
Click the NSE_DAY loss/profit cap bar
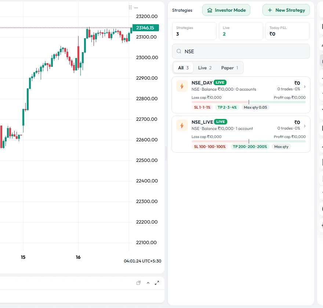point(248,102)
